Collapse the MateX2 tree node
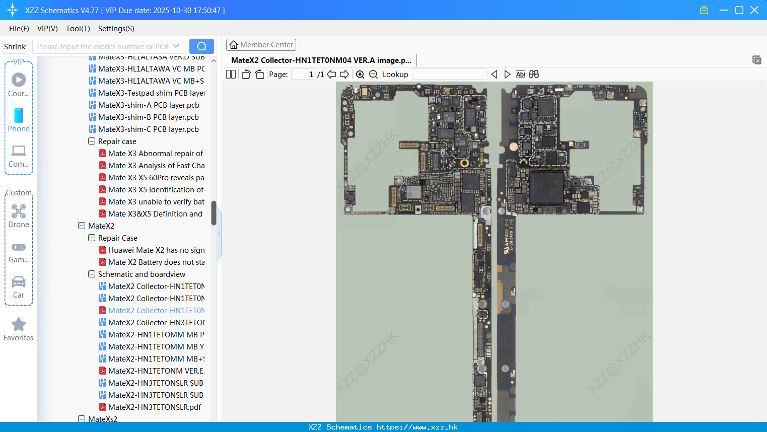This screenshot has height=432, width=767. [82, 226]
